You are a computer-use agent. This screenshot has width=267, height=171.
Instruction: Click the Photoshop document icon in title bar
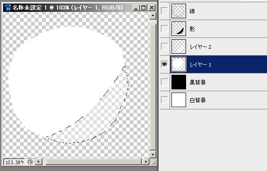8,8
